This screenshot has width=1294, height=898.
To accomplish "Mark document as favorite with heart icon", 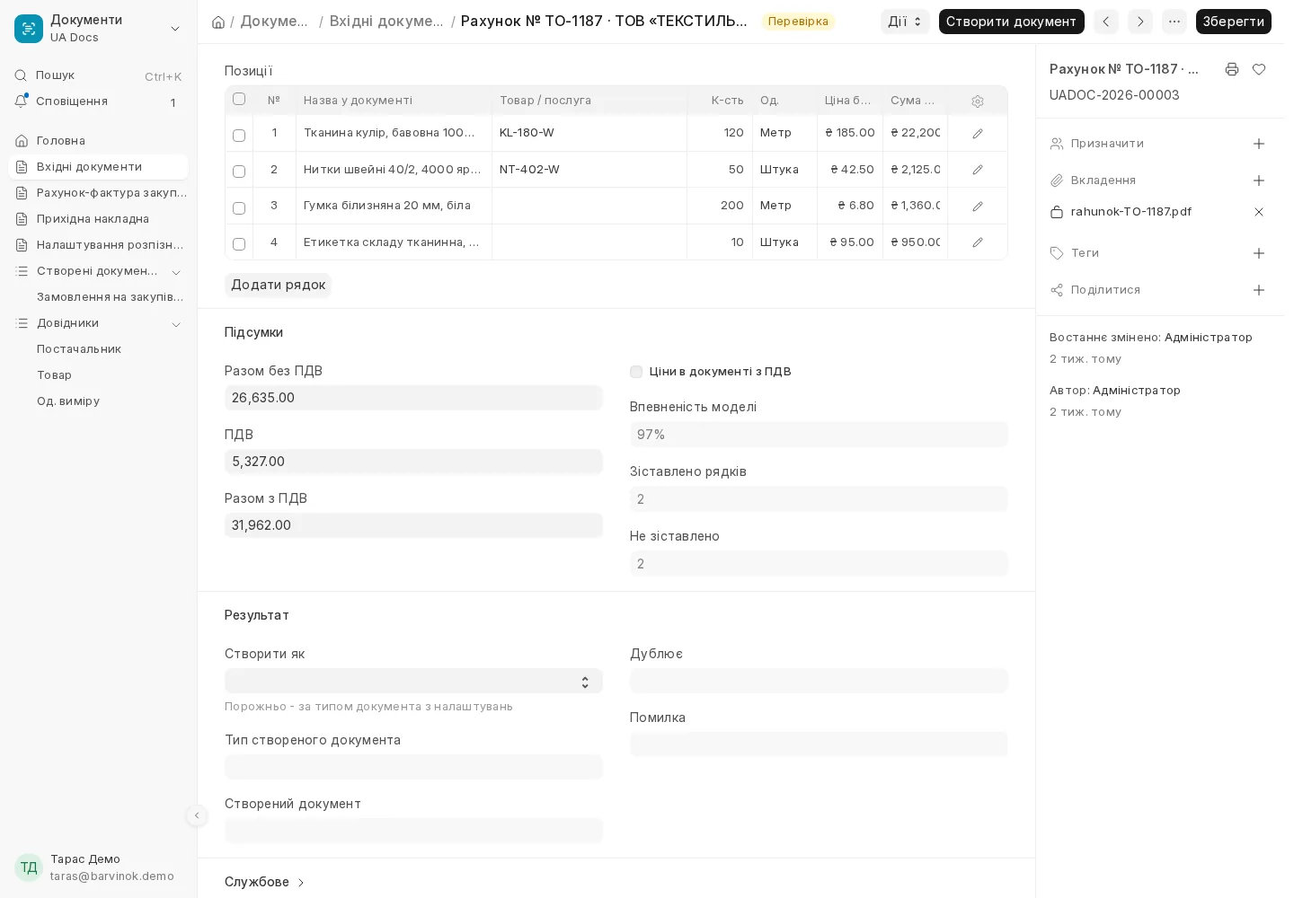I will tap(1259, 69).
